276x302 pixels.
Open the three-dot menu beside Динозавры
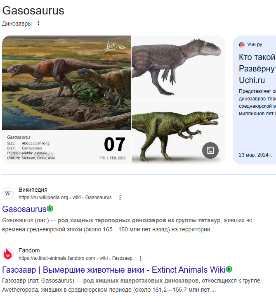point(38,23)
